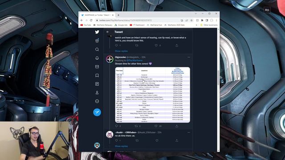The width and height of the screenshot is (285, 160).
Task: Like Asahi's 'no uk time' tweet
Action: coord(157,140)
